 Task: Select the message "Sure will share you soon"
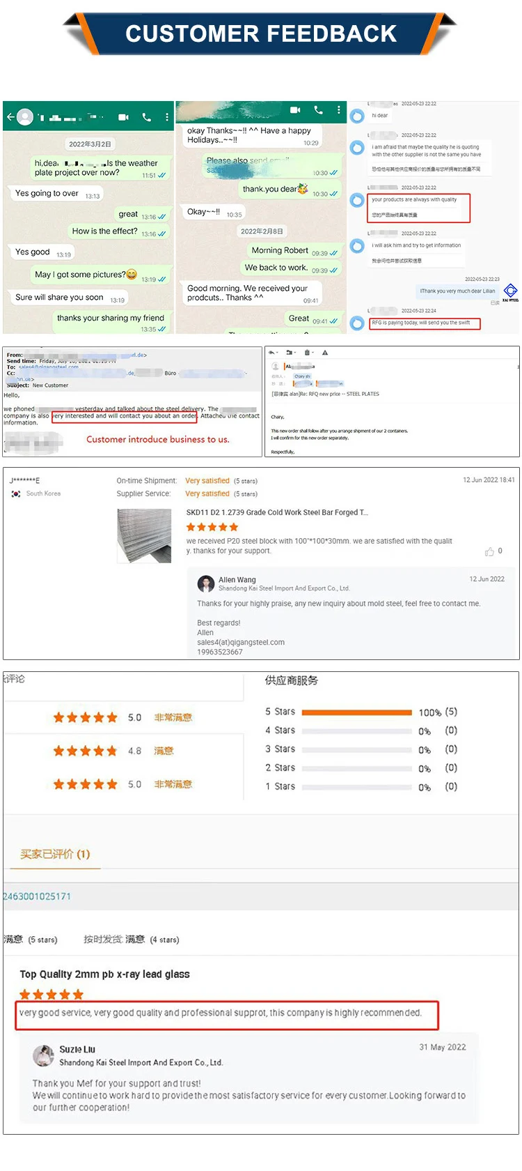click(69, 298)
